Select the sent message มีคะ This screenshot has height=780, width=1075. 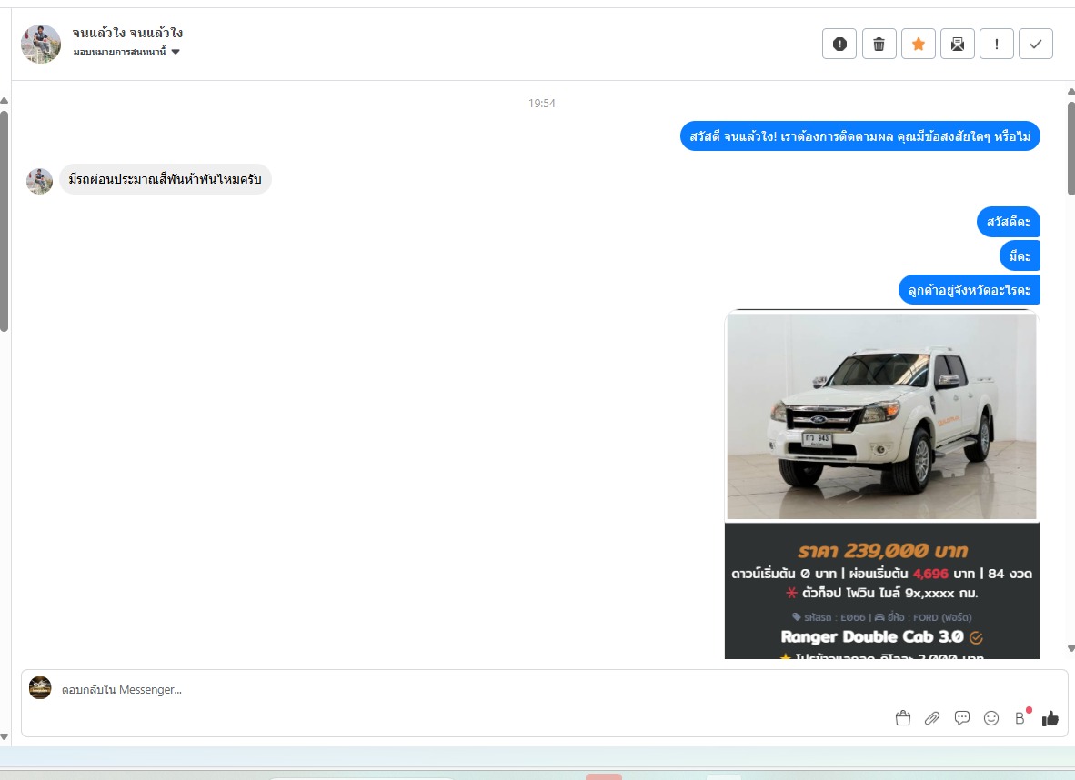[x=1020, y=255]
